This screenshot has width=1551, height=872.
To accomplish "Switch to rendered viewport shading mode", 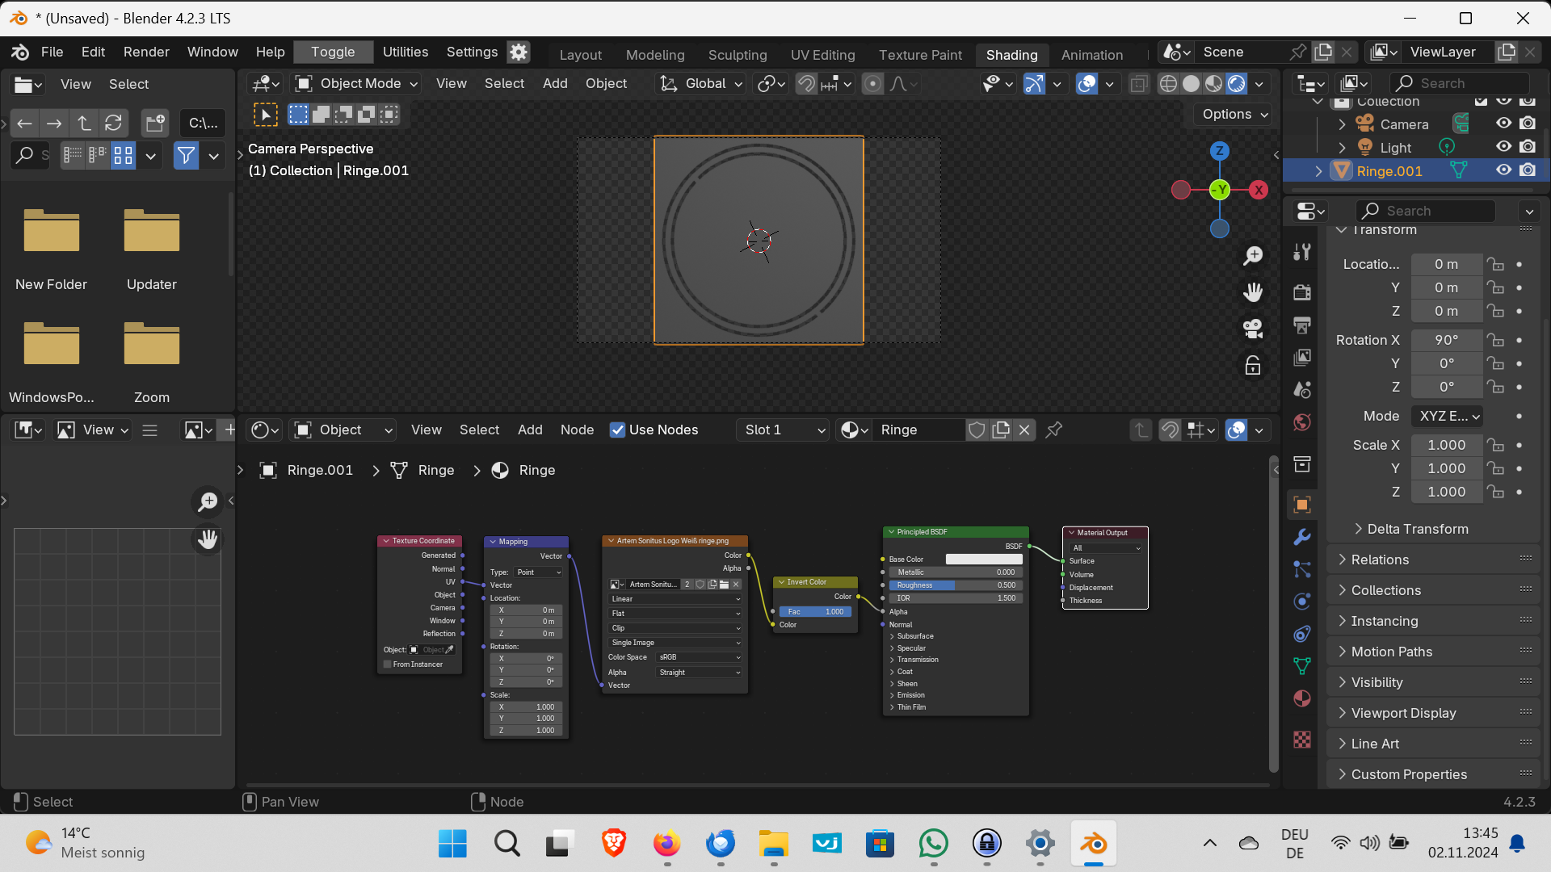I will coord(1236,84).
